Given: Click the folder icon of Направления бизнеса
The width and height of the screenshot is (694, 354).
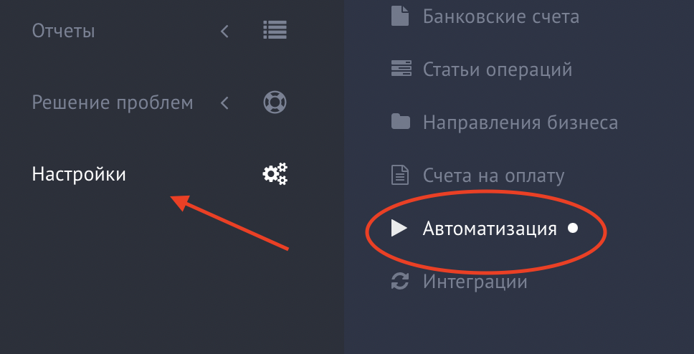Looking at the screenshot, I should 401,122.
